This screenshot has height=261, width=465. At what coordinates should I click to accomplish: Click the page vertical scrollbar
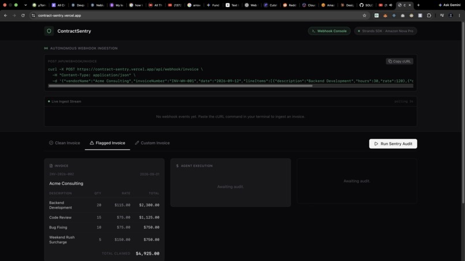click(463, 112)
